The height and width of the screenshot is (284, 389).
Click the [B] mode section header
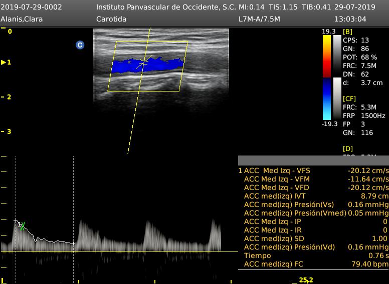347,31
